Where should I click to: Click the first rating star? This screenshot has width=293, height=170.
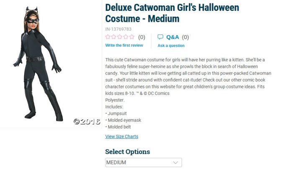pyautogui.click(x=108, y=37)
